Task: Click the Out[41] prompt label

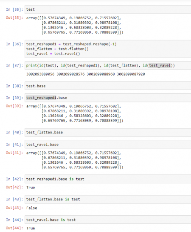Action: pyautogui.click(x=14, y=153)
